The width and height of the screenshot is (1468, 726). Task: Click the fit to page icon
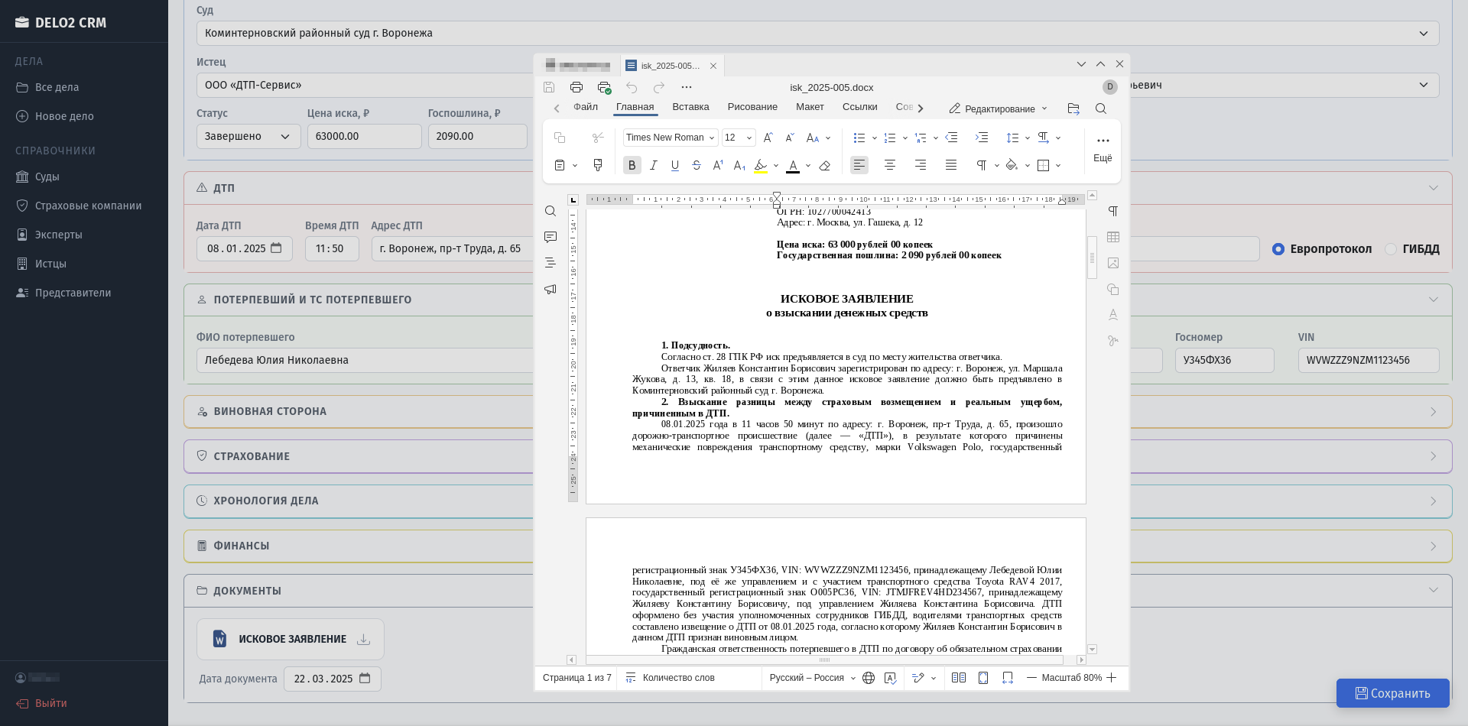(983, 678)
